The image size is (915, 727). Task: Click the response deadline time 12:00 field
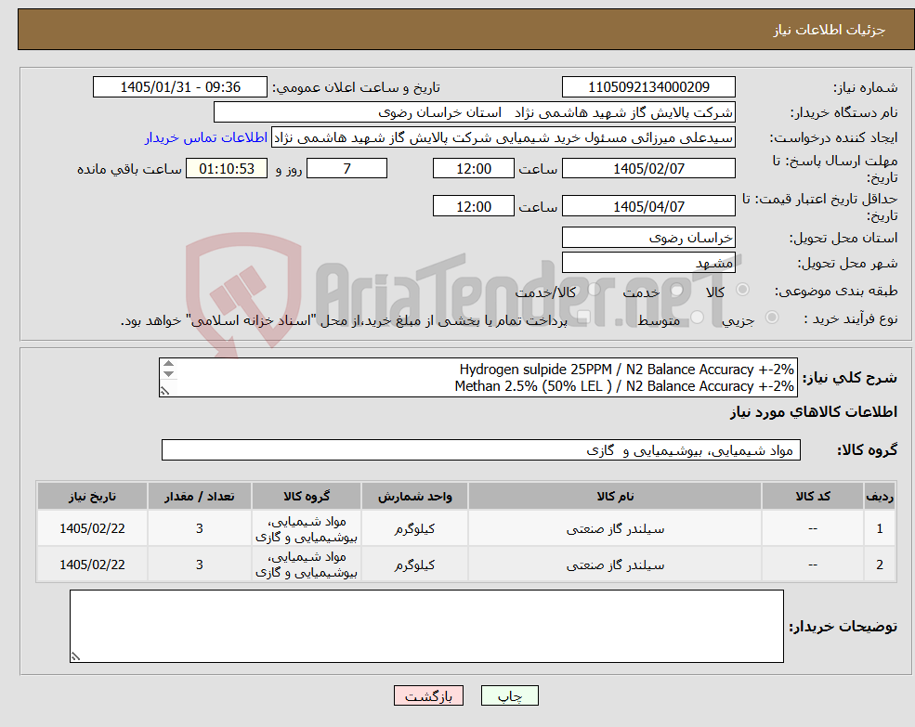473,169
